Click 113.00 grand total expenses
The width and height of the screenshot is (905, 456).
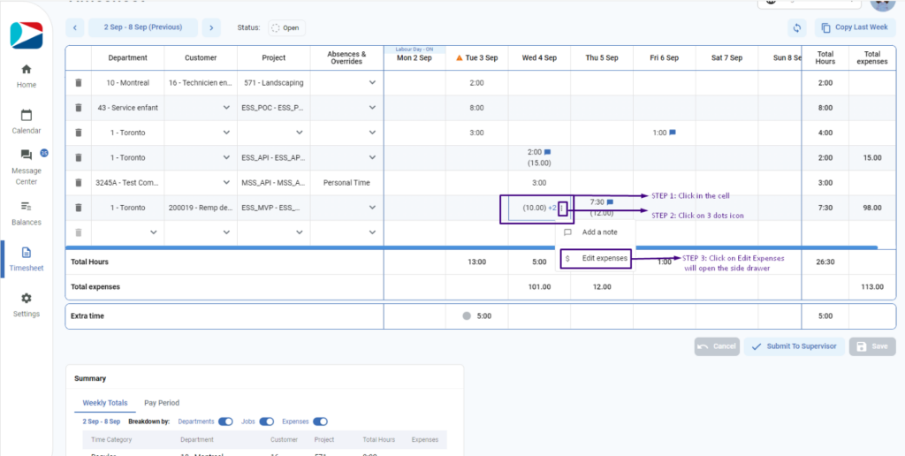tap(871, 287)
